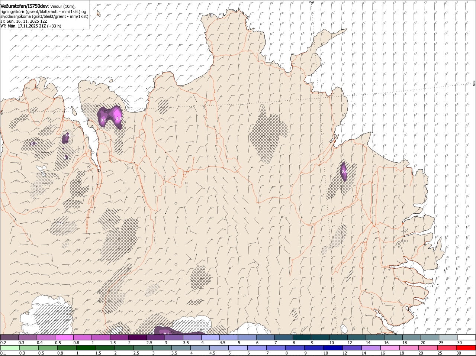476x356 pixels.
Task: Pick lower legend swatch between 0.5 and 0.8
Action: point(48,348)
